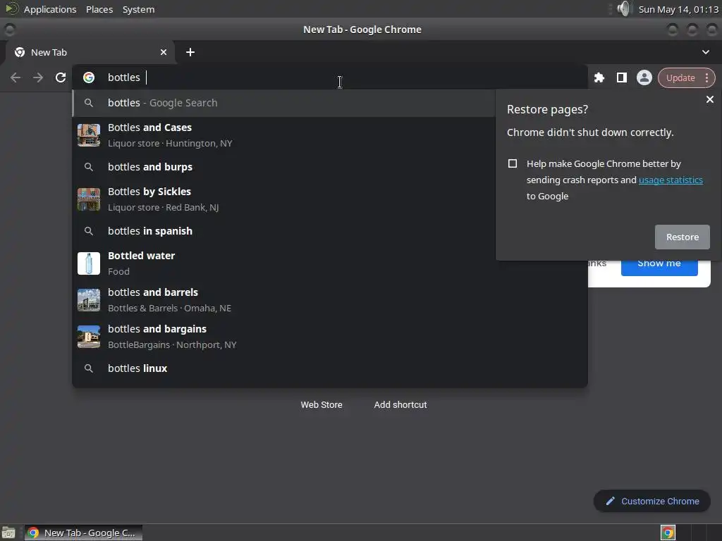Go back with the back arrow

click(x=16, y=77)
